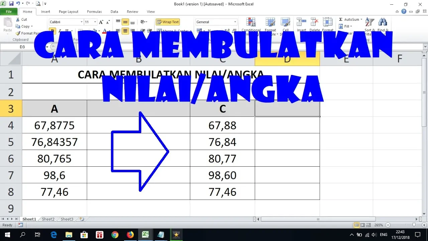
Task: Top-align the cell content
Action: coord(118,22)
